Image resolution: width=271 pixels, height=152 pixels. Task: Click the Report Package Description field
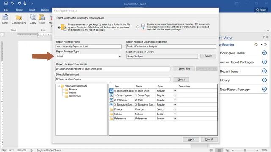171,46
